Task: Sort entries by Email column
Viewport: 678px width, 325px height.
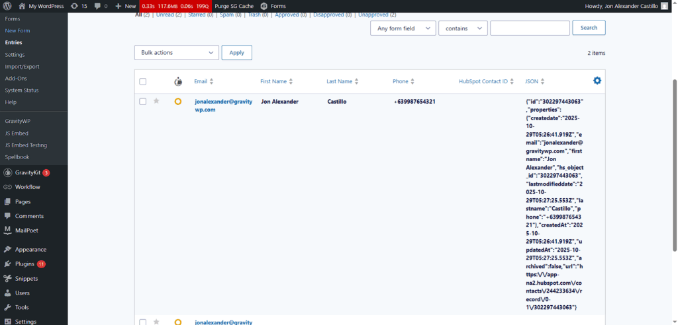Action: pos(204,81)
